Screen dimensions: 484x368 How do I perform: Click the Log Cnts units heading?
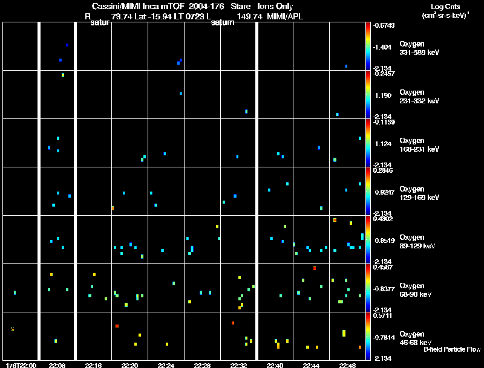pos(445,11)
